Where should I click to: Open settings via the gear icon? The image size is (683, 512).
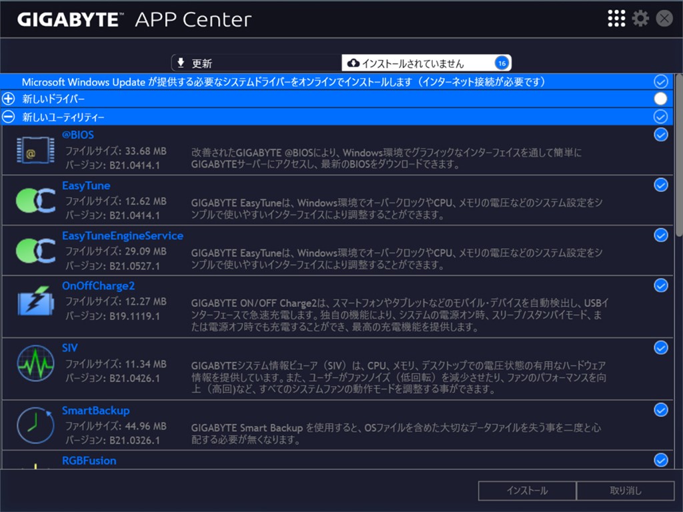click(x=640, y=19)
